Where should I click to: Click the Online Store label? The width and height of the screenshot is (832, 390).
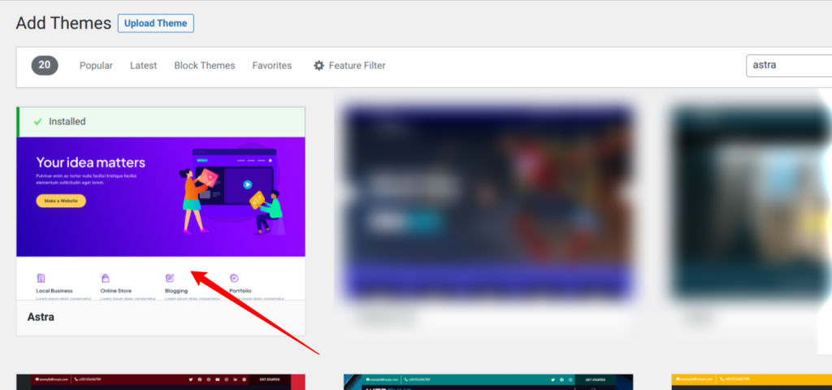click(115, 291)
